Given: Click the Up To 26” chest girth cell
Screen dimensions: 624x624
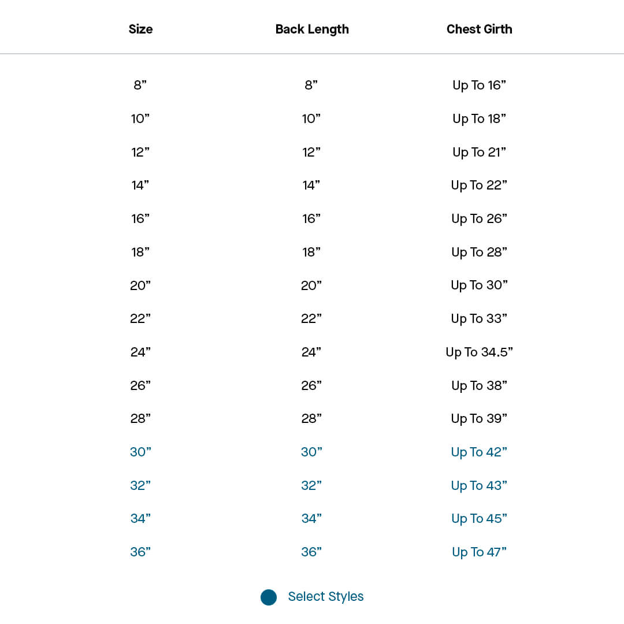Looking at the screenshot, I should [479, 219].
